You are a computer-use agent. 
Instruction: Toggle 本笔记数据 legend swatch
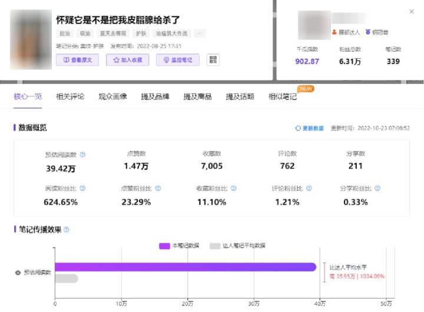point(164,246)
